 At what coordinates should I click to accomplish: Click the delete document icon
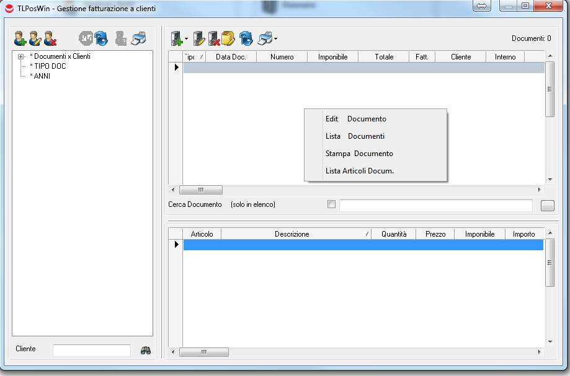tap(213, 39)
